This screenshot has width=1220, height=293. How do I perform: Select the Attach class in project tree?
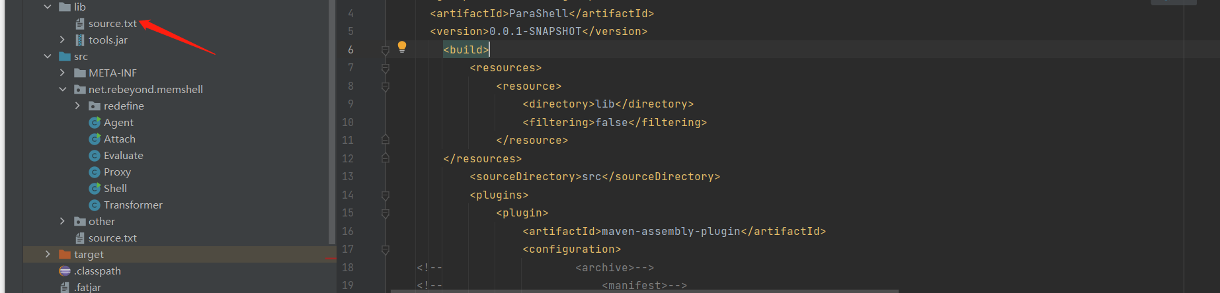pyautogui.click(x=119, y=139)
